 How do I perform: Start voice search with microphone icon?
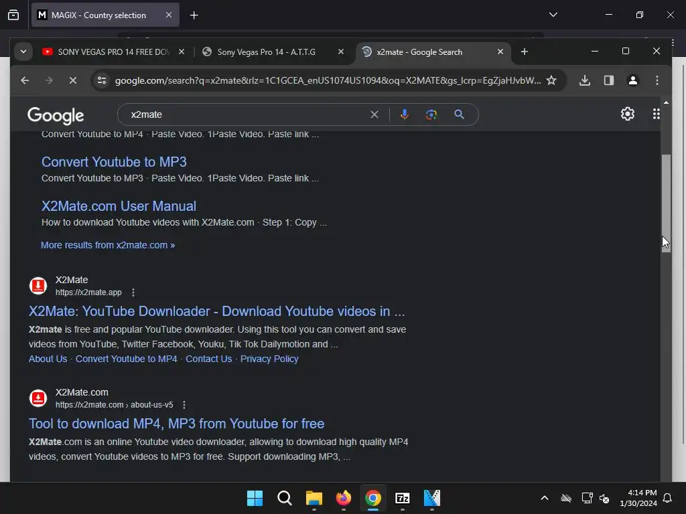pos(404,114)
